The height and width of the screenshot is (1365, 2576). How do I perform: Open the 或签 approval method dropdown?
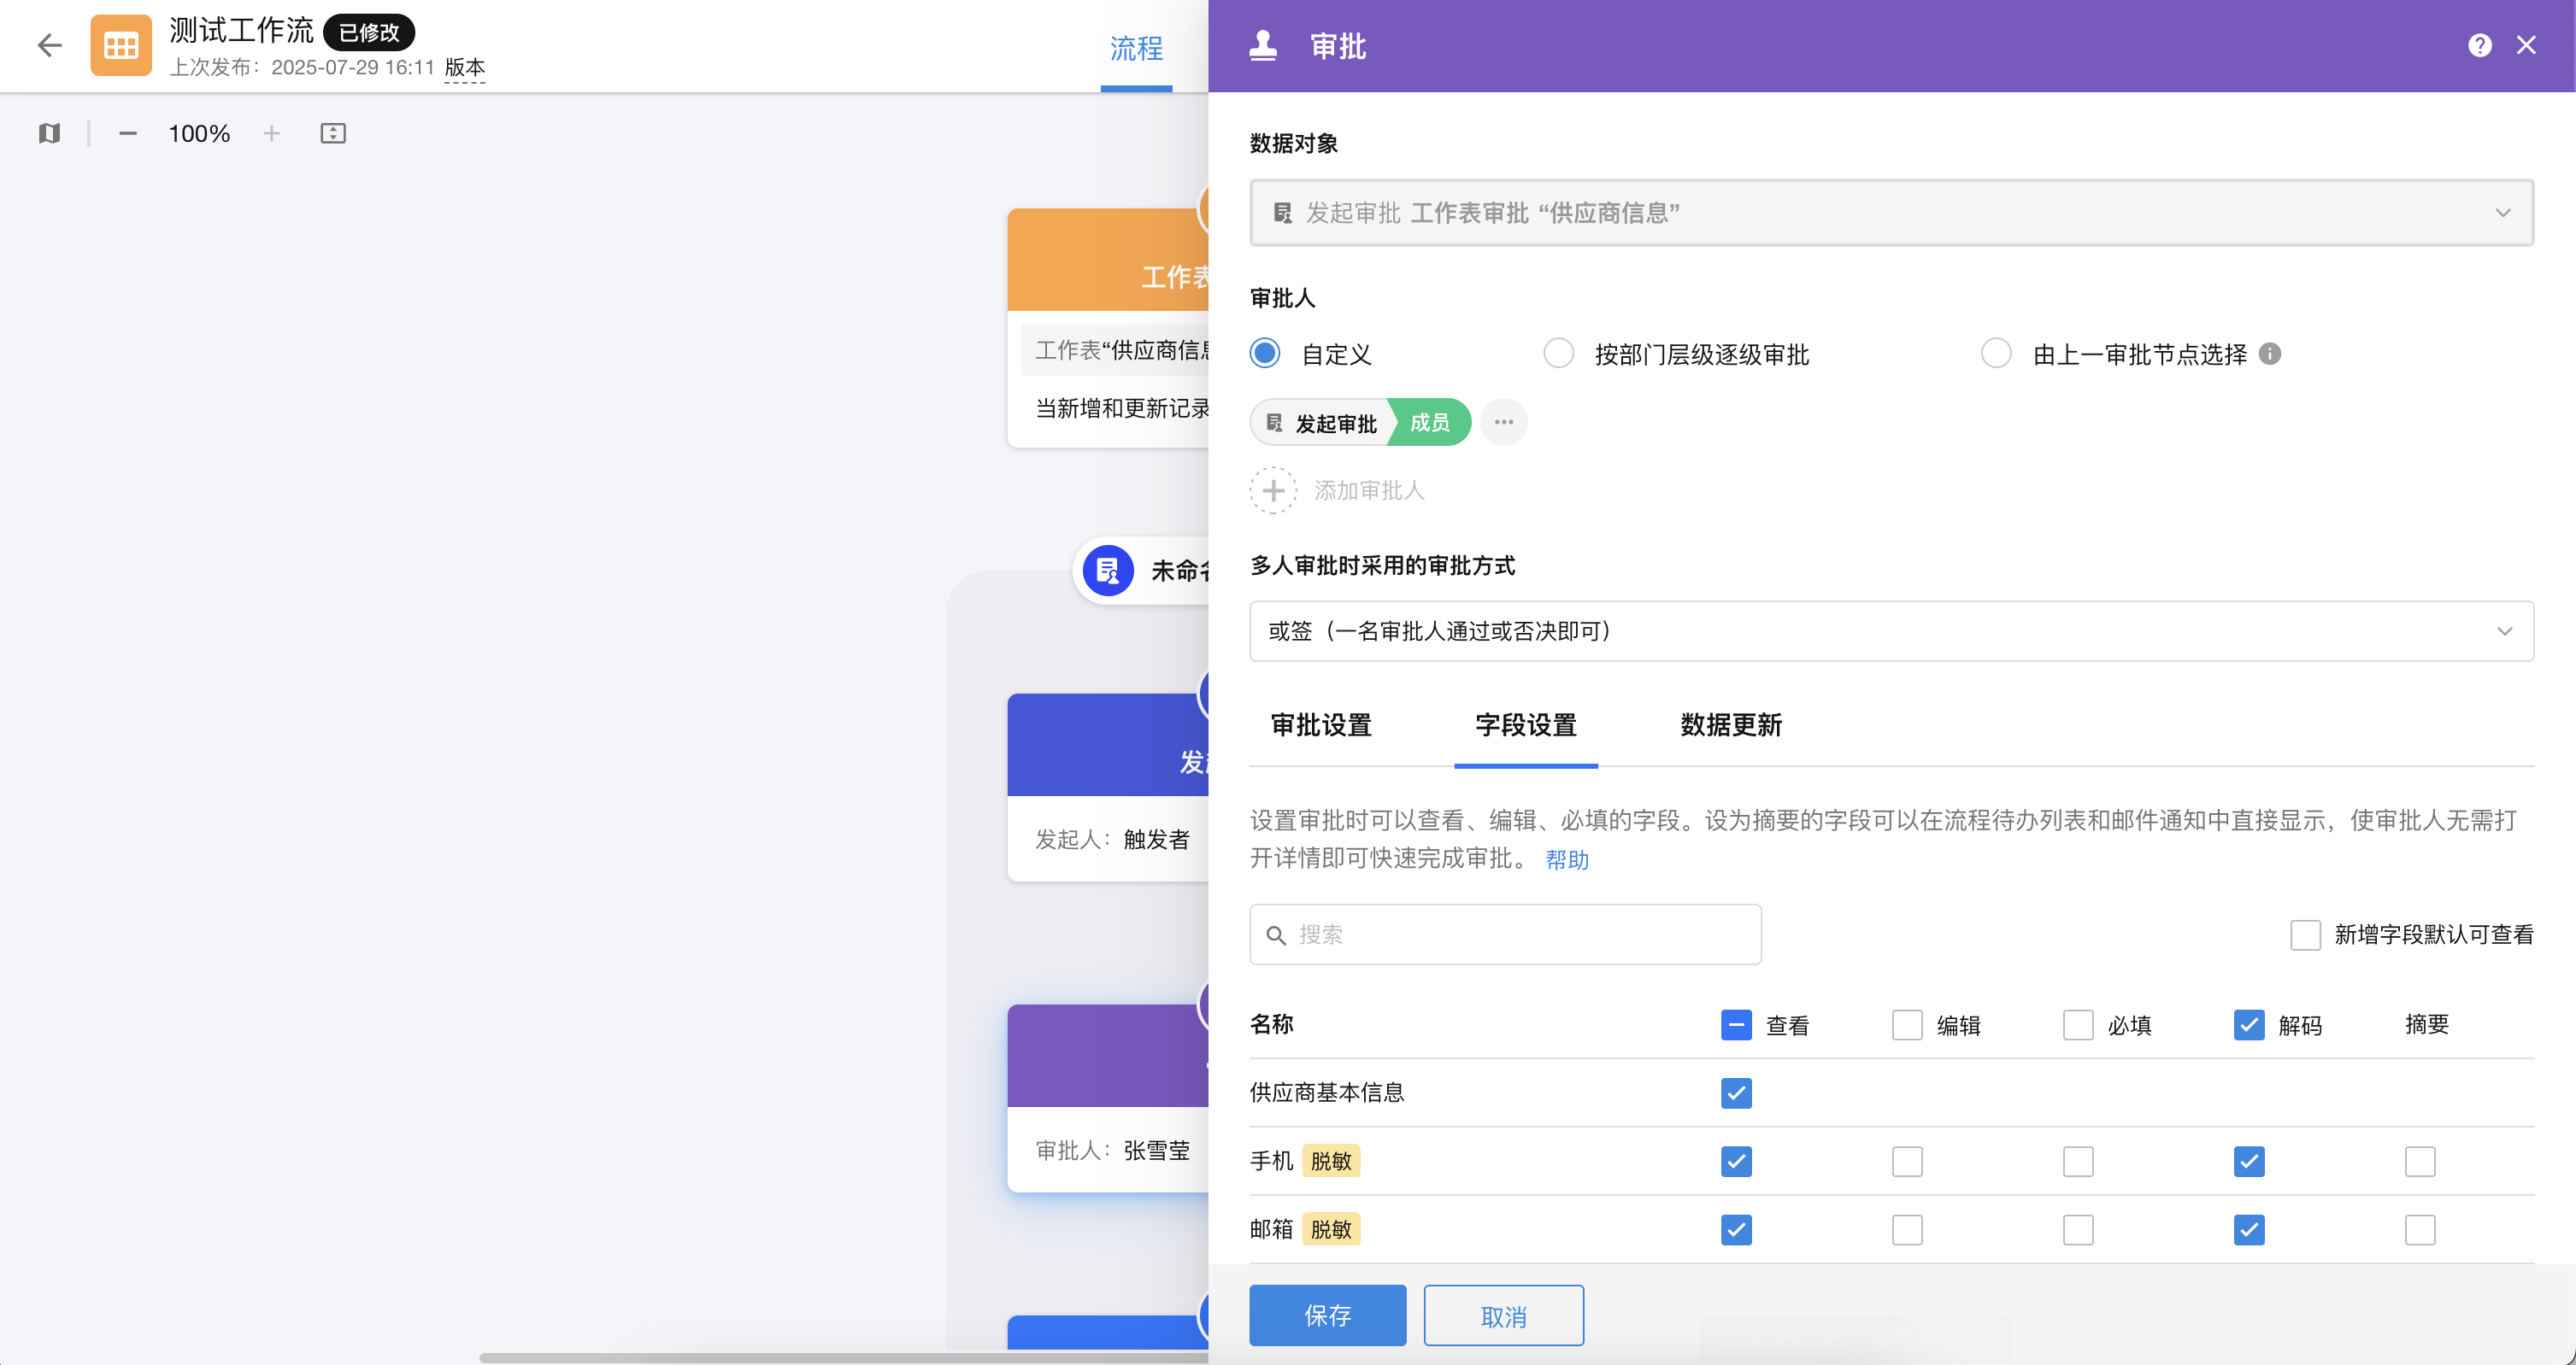[x=1891, y=631]
